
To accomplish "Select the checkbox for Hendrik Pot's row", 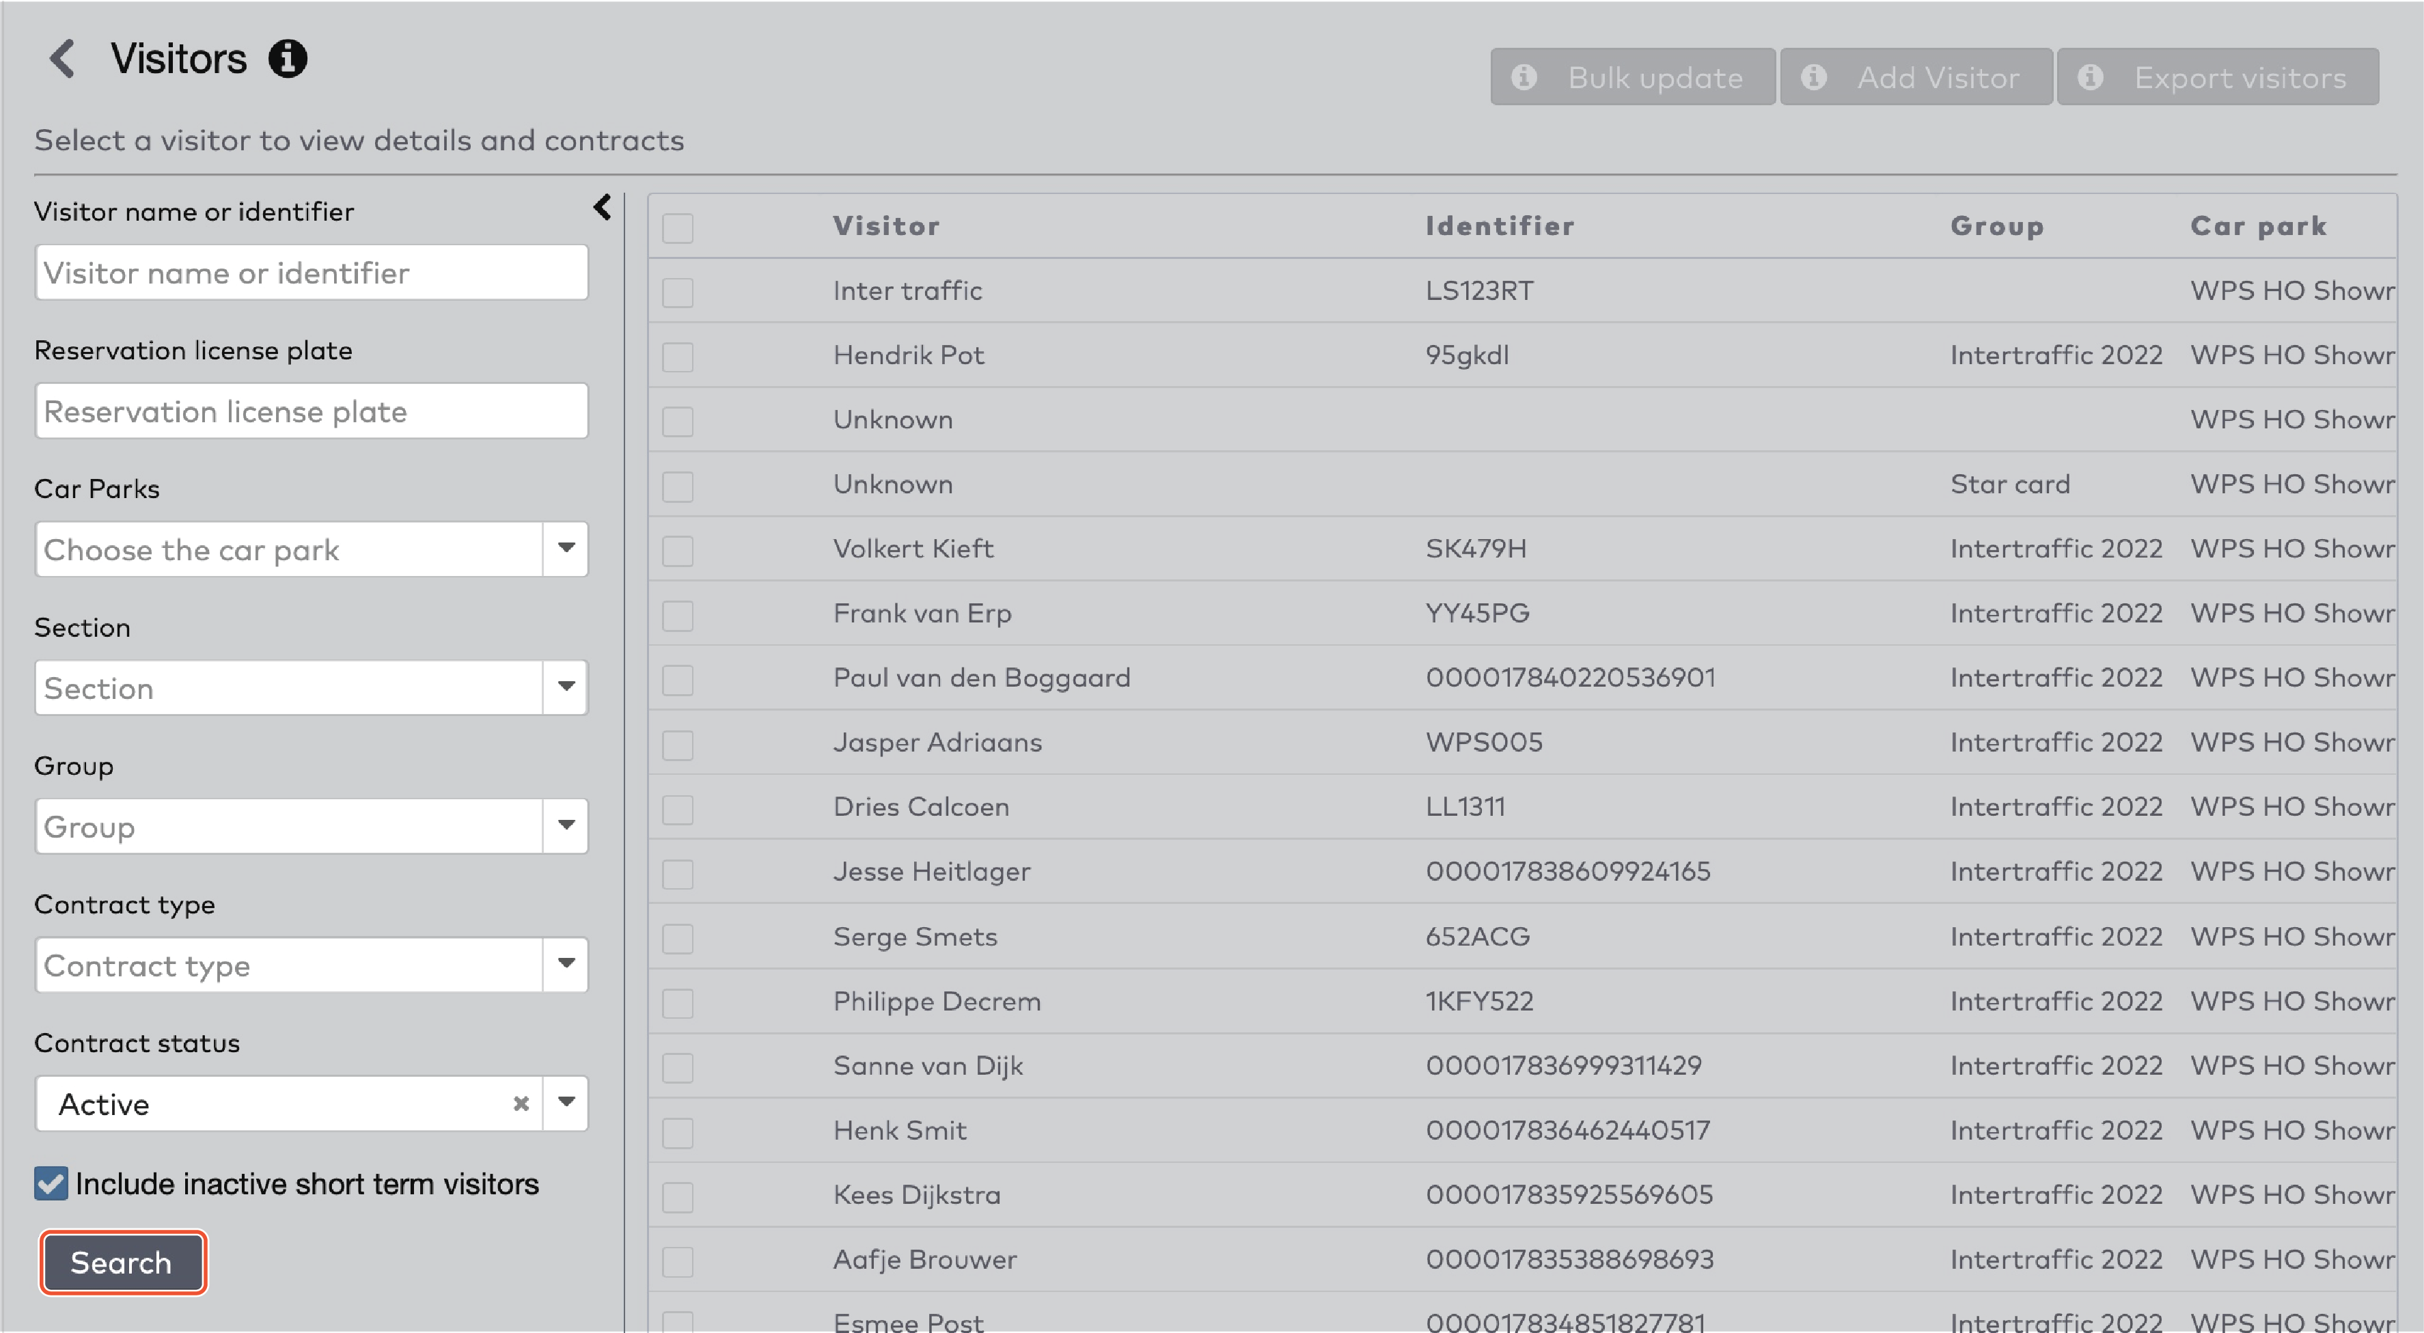I will (678, 357).
